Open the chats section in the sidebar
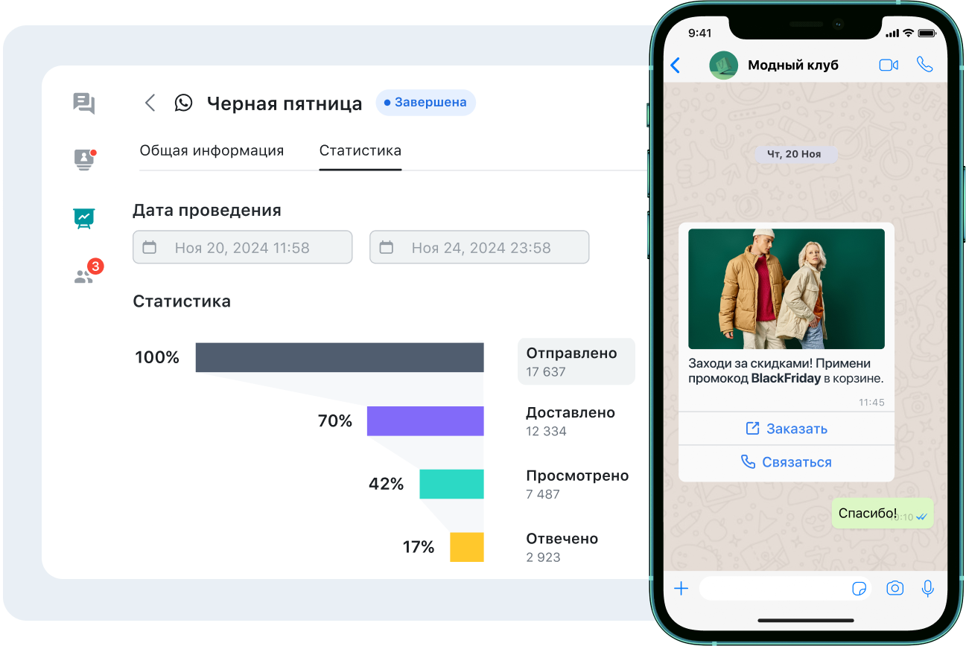 (84, 104)
